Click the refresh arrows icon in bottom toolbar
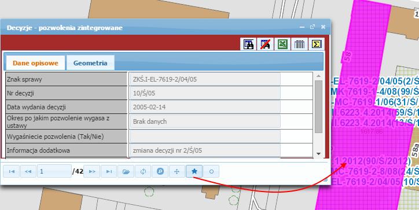419x210 pixels. 143,171
